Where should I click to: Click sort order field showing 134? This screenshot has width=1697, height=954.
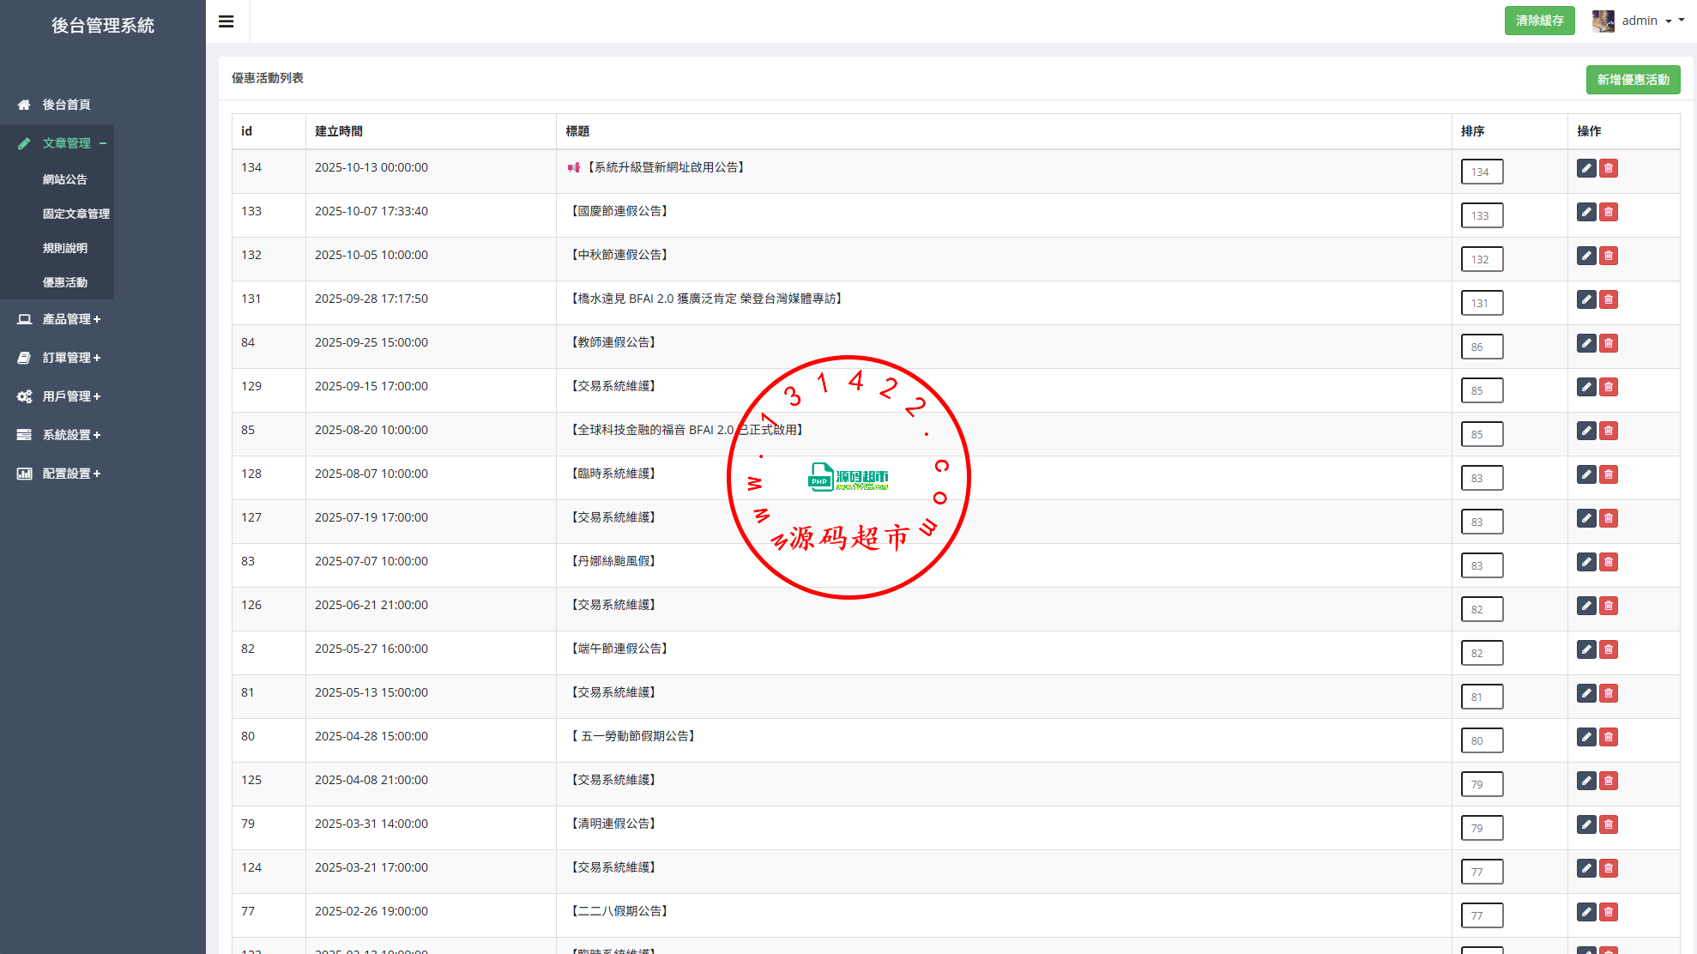[1482, 172]
